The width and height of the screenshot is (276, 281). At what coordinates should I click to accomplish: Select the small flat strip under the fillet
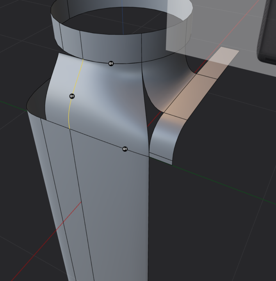point(160,158)
